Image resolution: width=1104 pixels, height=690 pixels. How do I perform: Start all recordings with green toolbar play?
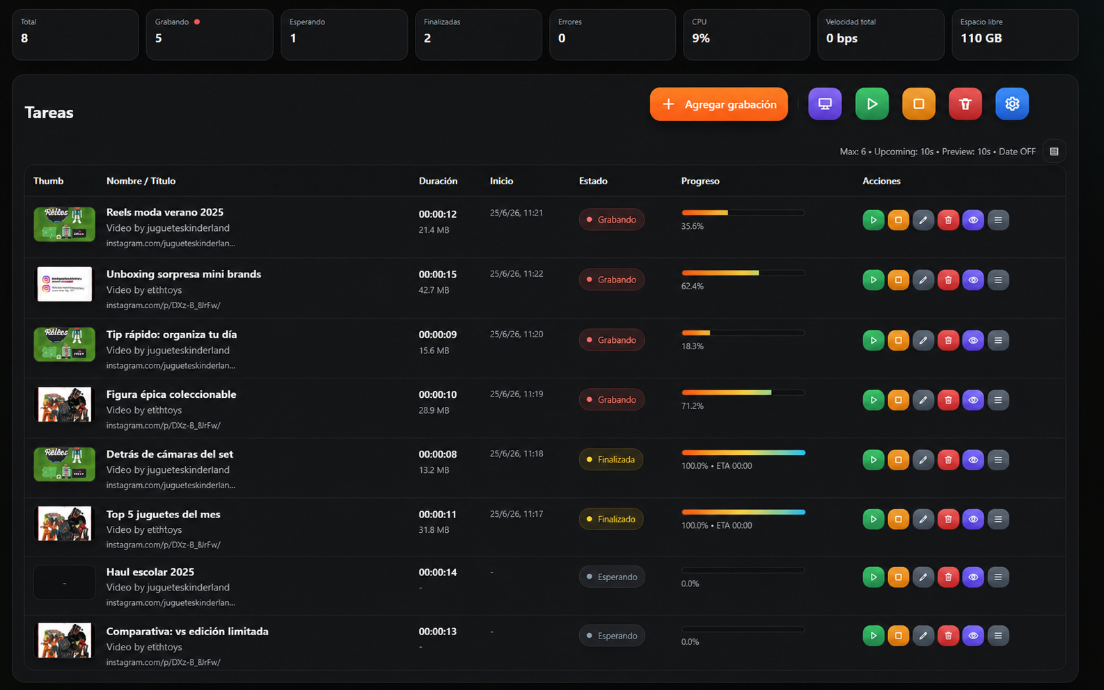(872, 104)
